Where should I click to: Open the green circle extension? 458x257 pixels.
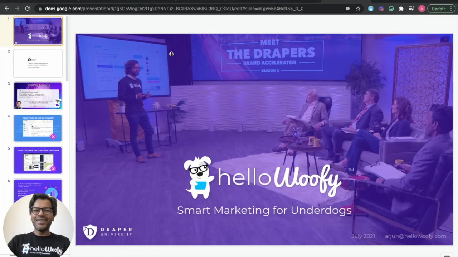(391, 9)
